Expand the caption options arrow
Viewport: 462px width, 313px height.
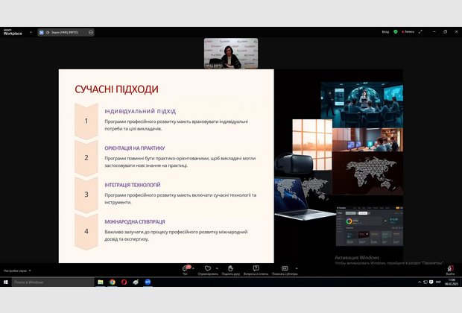(x=297, y=267)
